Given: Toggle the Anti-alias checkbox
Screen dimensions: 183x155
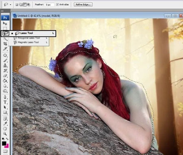Looking at the screenshot, I should click(x=57, y=4).
